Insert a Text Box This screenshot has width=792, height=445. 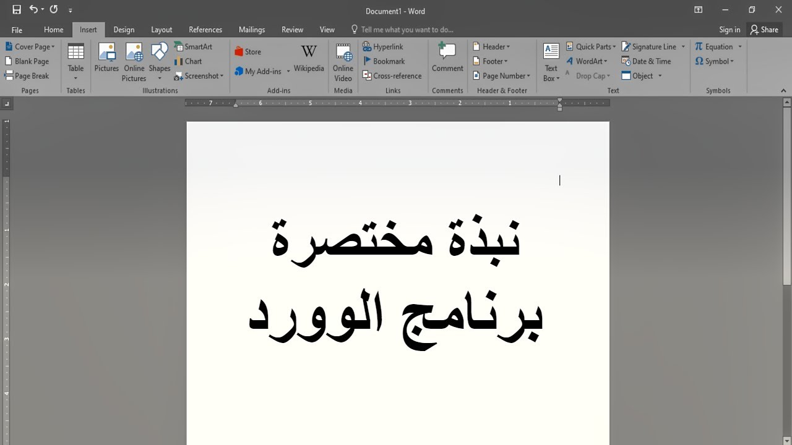551,62
